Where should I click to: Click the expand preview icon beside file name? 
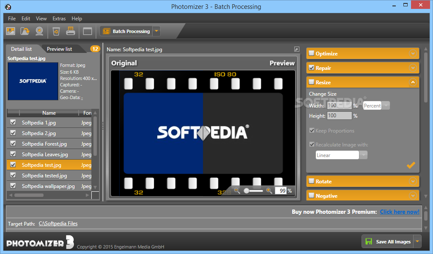(x=296, y=49)
